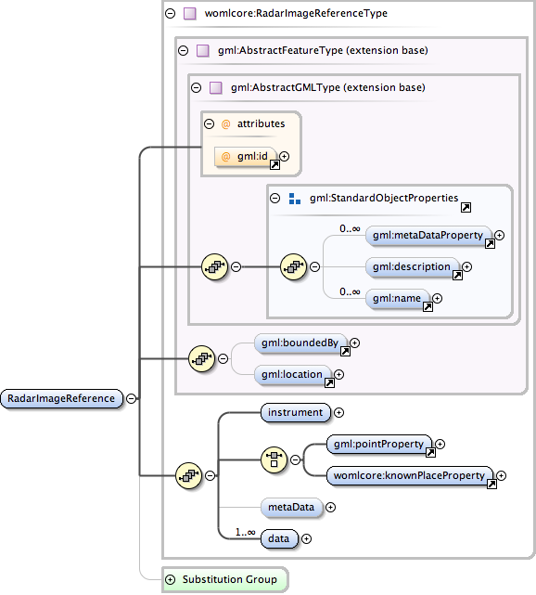The height and width of the screenshot is (595, 536).
Task: Follow reference arrow on gml:description
Action: (457, 276)
